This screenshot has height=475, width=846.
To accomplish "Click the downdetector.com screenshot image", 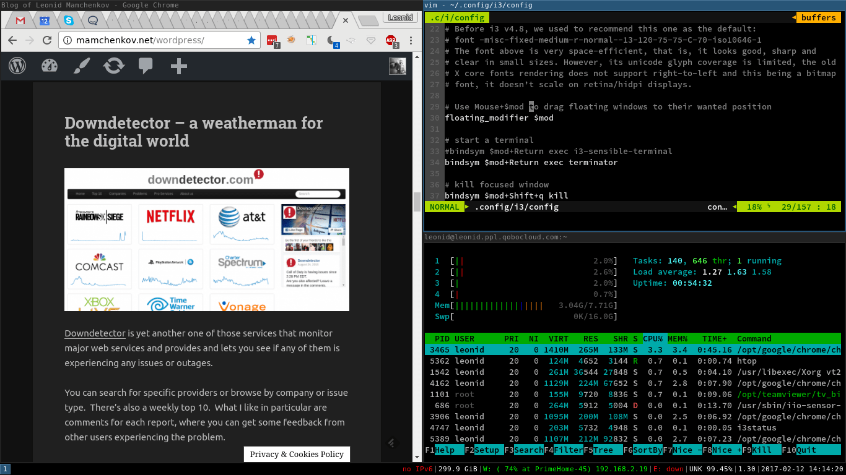I will point(207,239).
